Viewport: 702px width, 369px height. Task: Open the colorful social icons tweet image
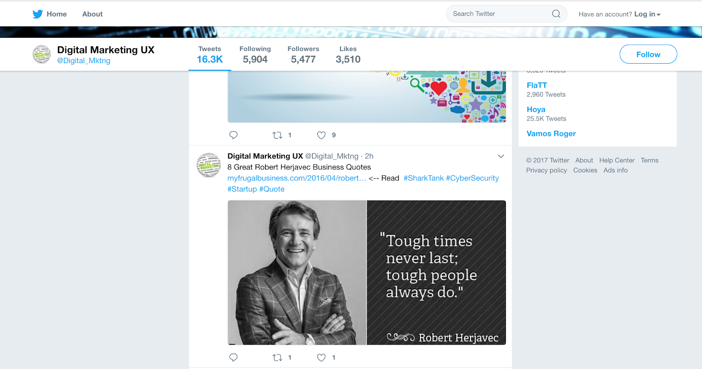click(367, 97)
